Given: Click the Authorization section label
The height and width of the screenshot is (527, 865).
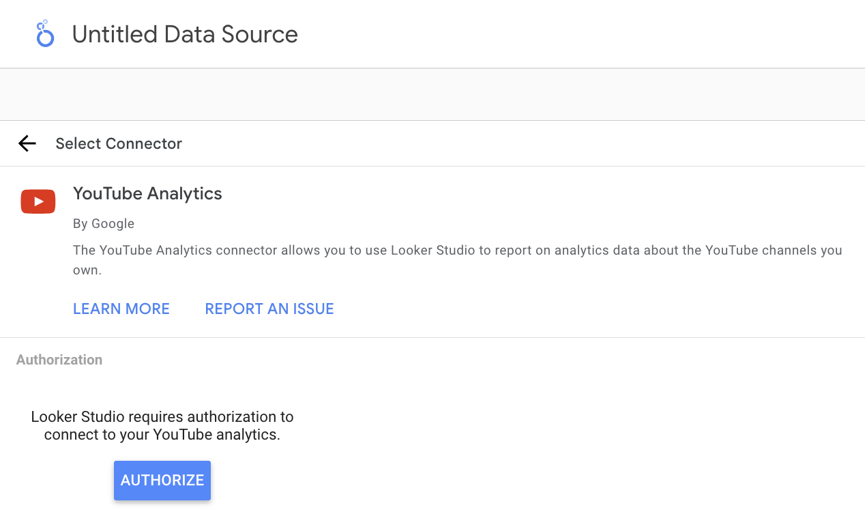Looking at the screenshot, I should coord(59,359).
